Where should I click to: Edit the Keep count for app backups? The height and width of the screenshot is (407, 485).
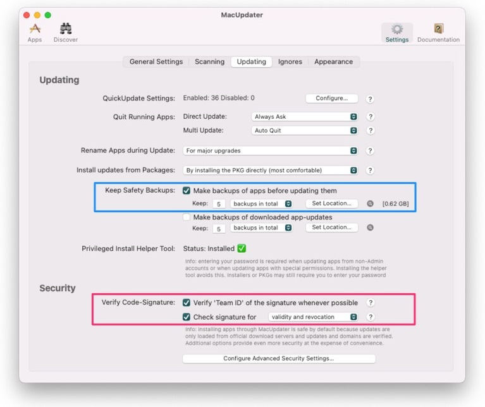click(x=219, y=204)
